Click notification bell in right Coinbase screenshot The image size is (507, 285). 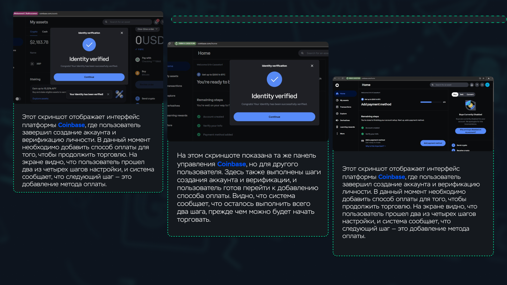click(472, 85)
